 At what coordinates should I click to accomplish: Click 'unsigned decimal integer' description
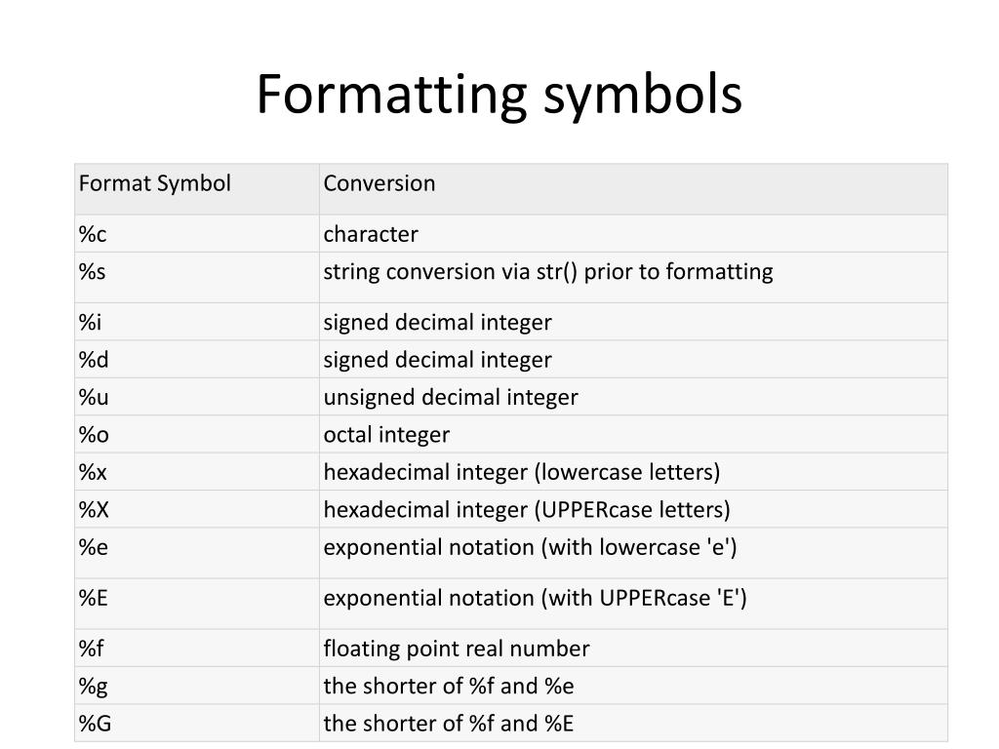(x=451, y=398)
